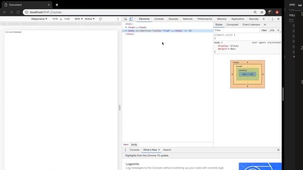Click the viewport height field
Viewport: 303px width, 170px height.
[x=67, y=19]
